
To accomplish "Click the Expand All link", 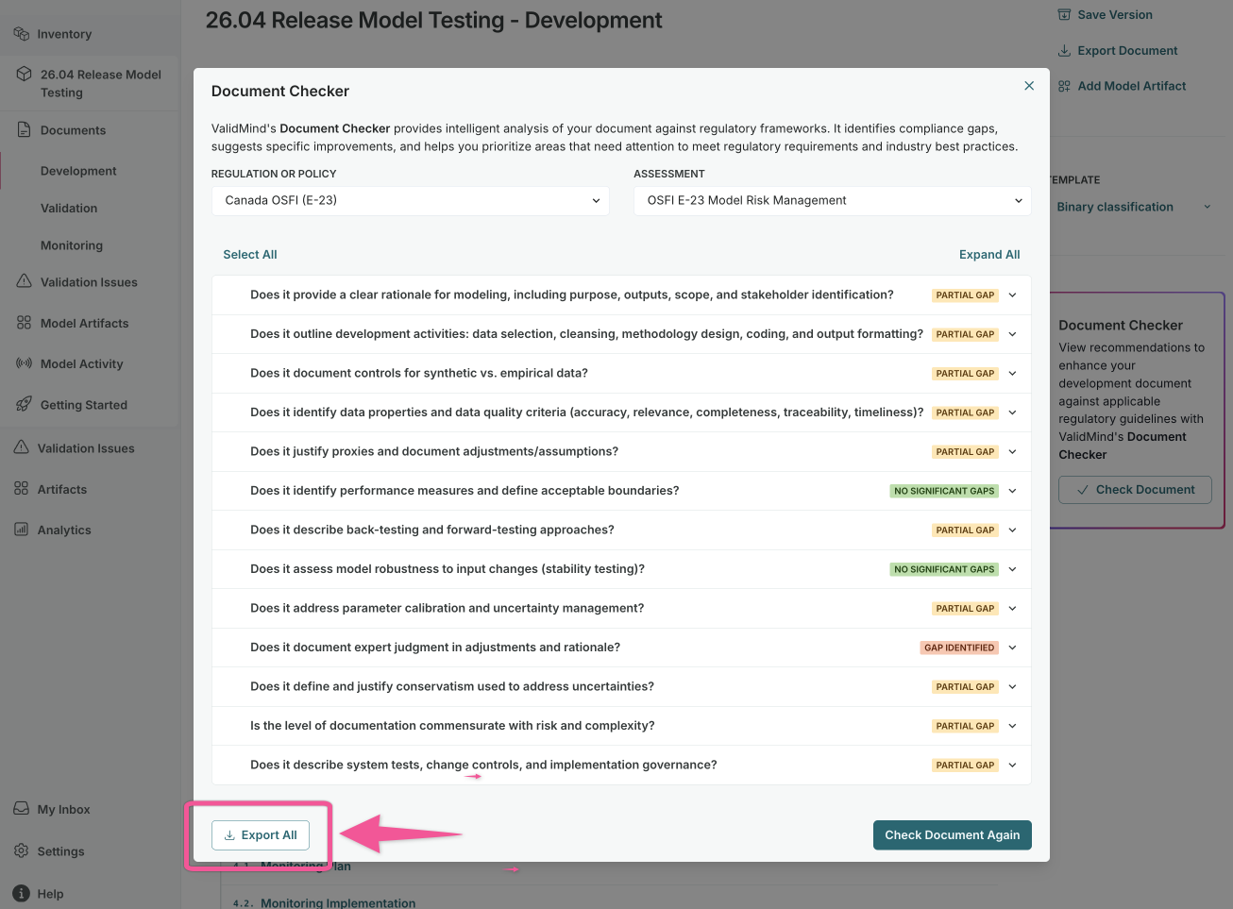I will [x=988, y=255].
